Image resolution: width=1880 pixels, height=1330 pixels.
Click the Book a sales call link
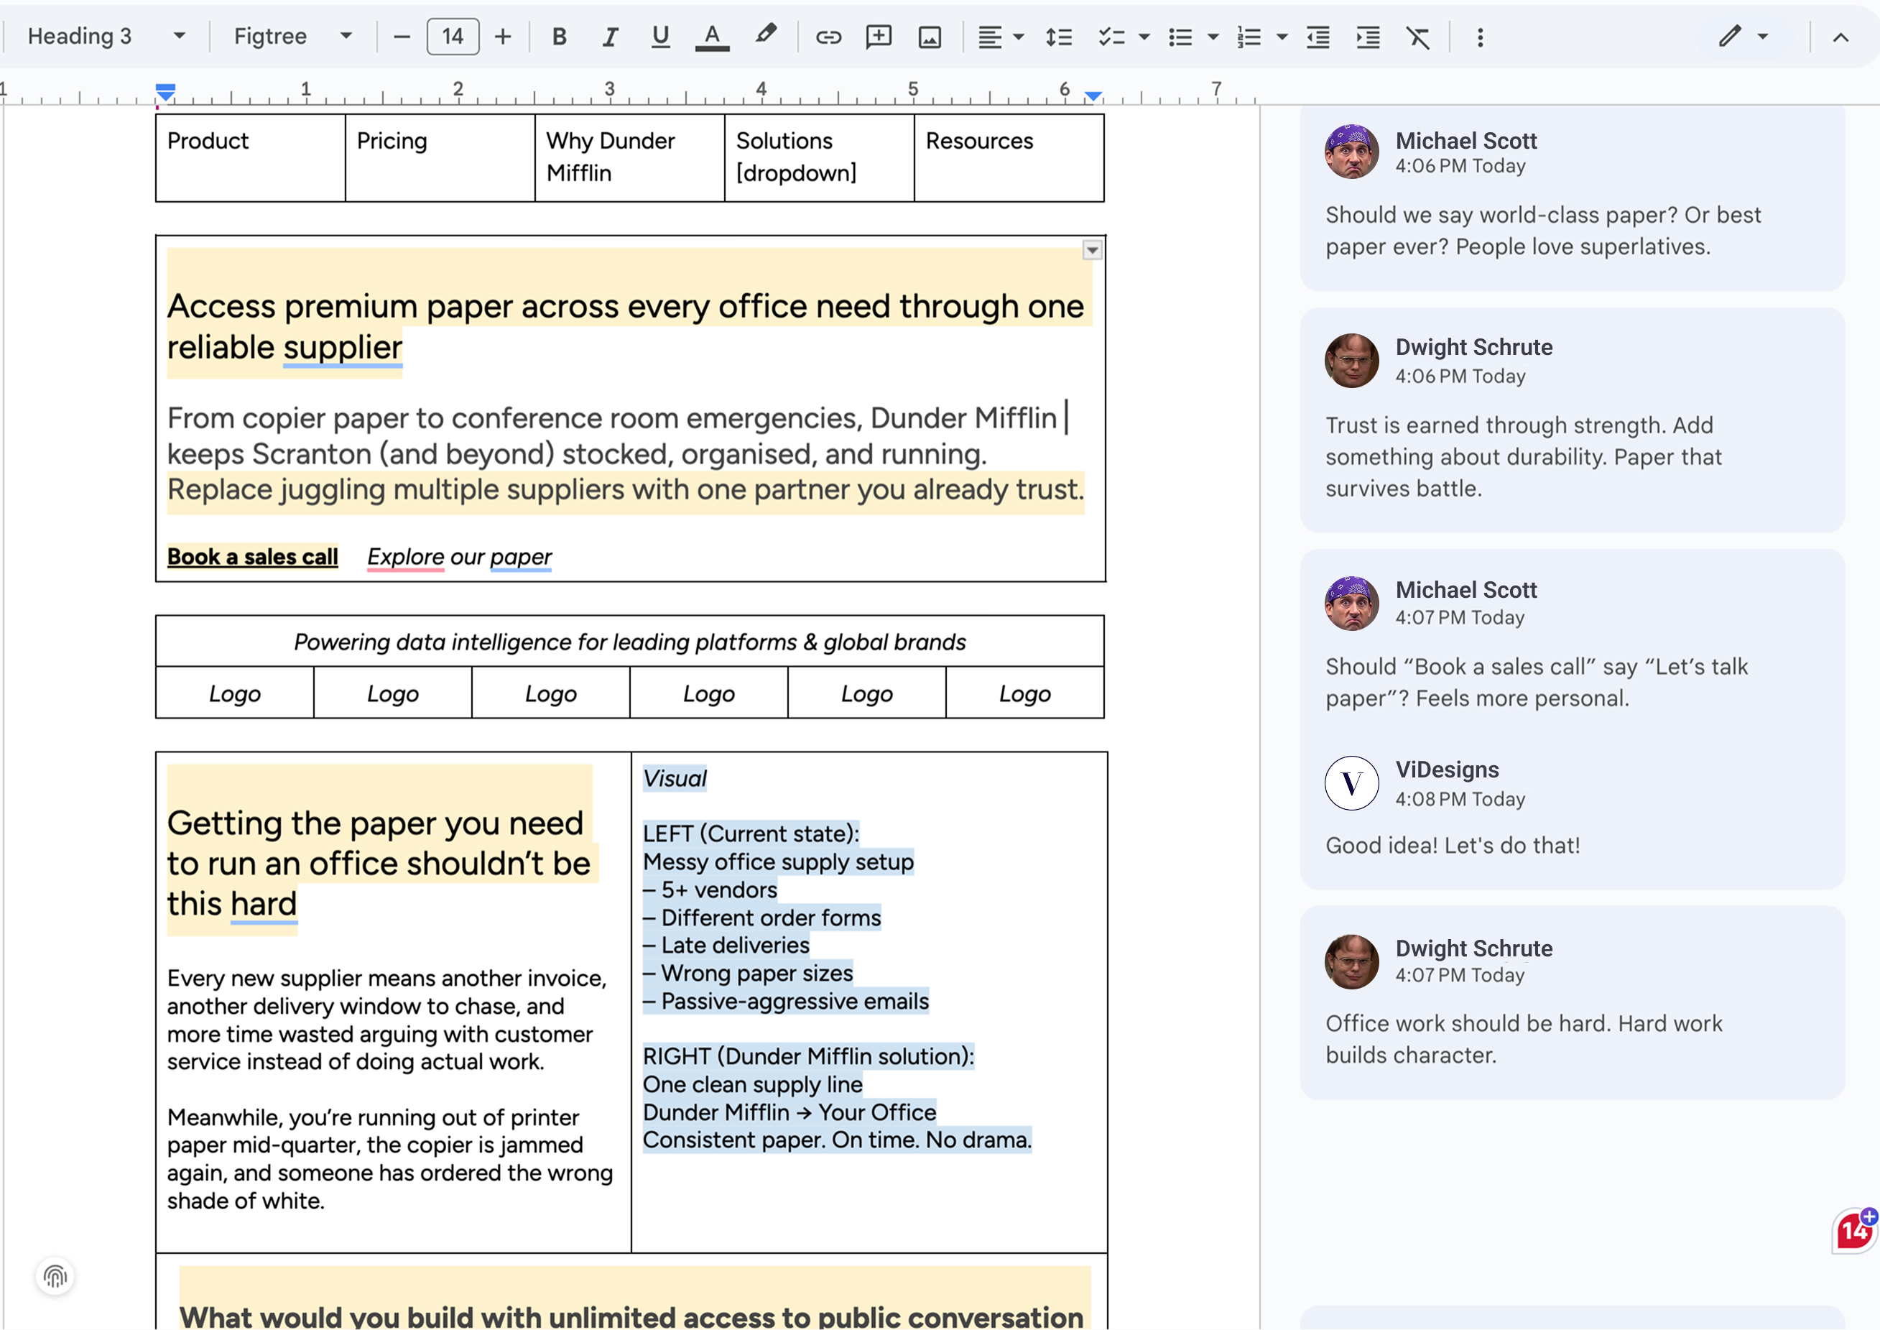click(252, 557)
